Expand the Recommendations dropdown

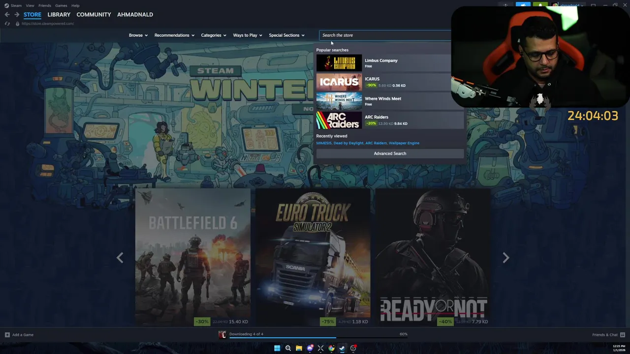174,35
